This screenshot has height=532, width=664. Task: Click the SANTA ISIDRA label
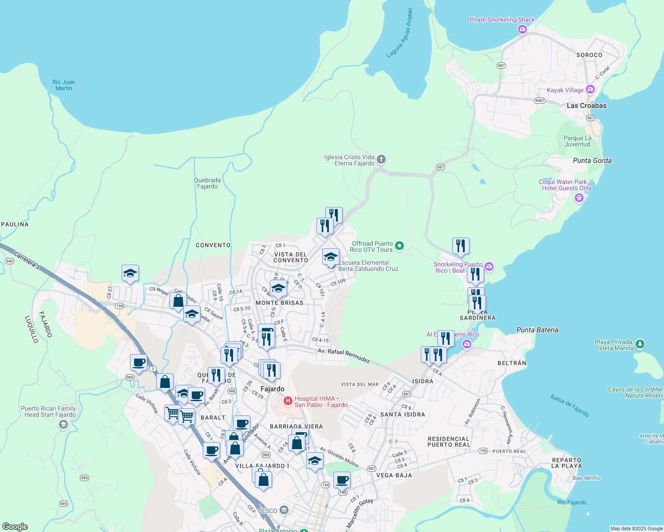point(403,415)
